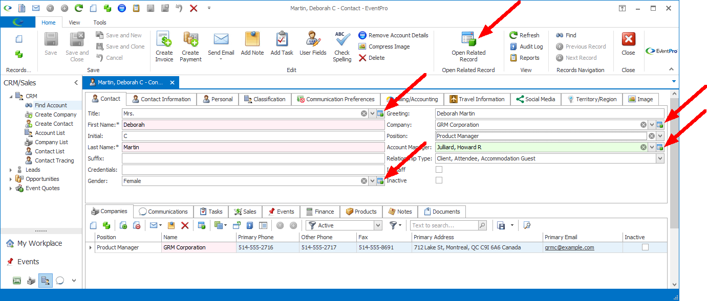
Task: Open the Relationship Type dropdown
Action: pyautogui.click(x=660, y=158)
